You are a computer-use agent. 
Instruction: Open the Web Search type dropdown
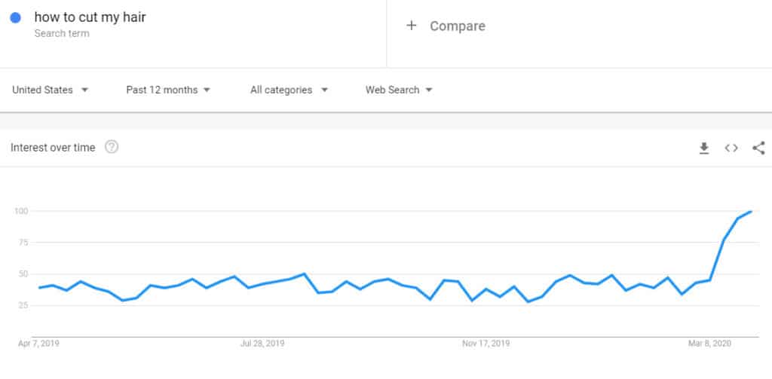click(x=399, y=90)
